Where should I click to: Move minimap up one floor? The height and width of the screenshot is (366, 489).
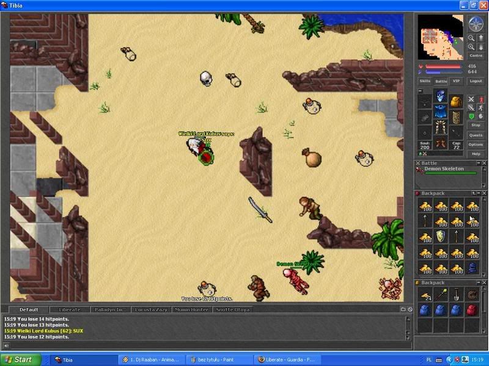click(481, 38)
